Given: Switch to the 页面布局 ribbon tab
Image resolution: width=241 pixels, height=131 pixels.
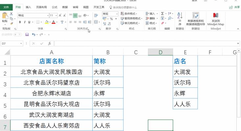Looking at the screenshot, I should coord(41,7).
